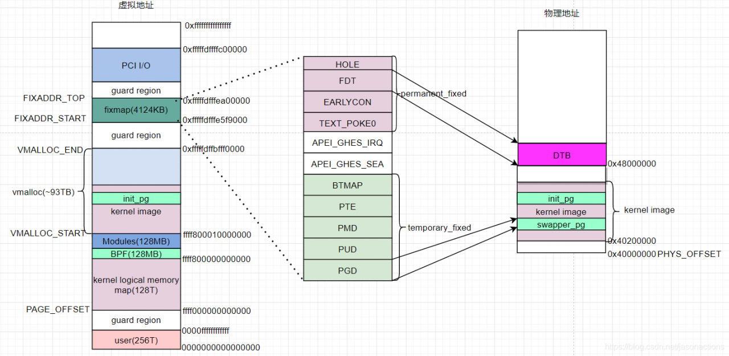
Task: Click kernel logical memory map(128T) block
Action: (136, 284)
